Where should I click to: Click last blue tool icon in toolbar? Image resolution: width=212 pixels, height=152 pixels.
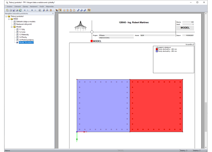tap(85, 10)
